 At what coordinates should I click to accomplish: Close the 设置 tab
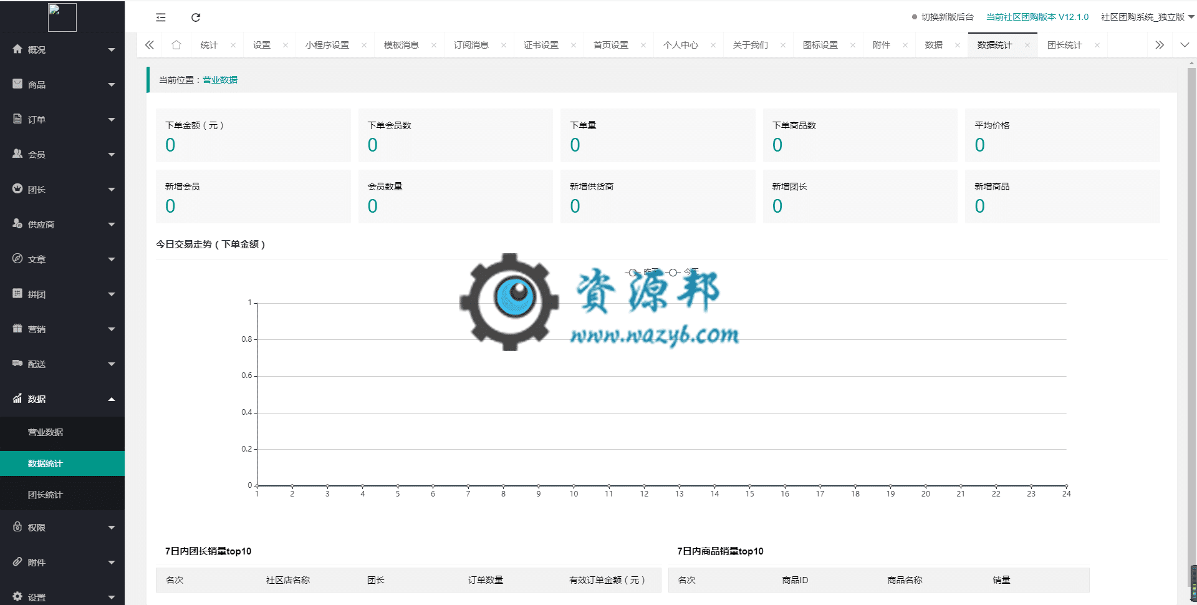coord(286,45)
